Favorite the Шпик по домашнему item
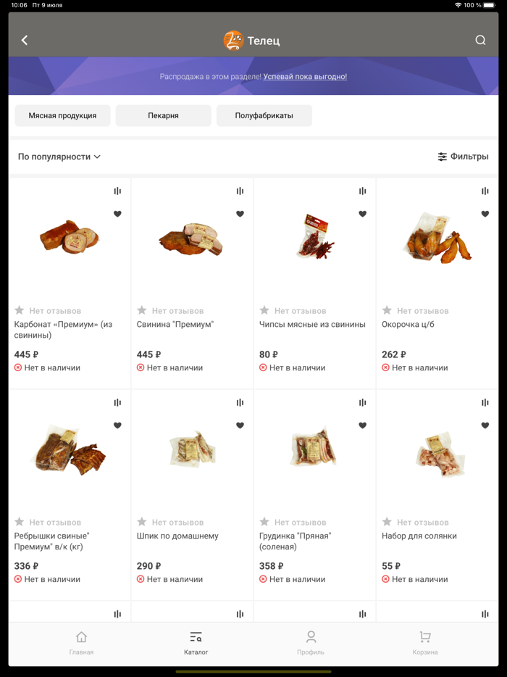507x677 pixels. click(240, 425)
